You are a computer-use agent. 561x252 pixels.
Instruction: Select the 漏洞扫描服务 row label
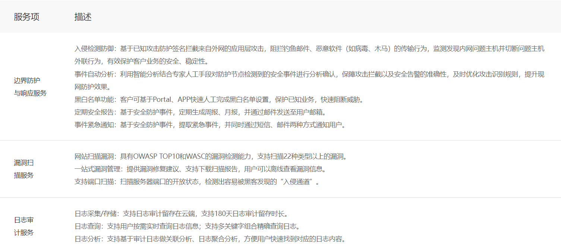24,169
